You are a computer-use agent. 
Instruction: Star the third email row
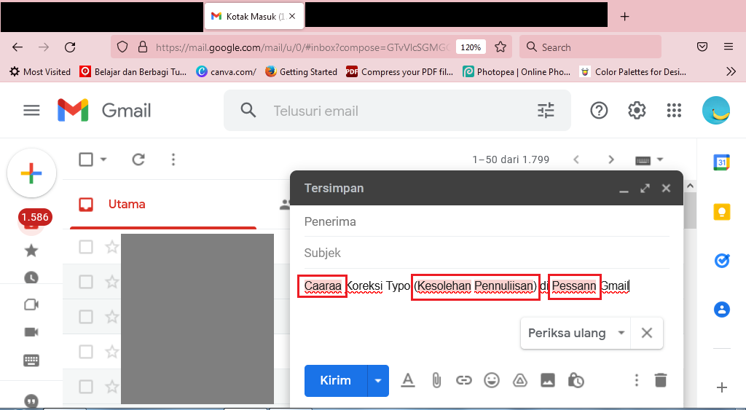coord(111,316)
